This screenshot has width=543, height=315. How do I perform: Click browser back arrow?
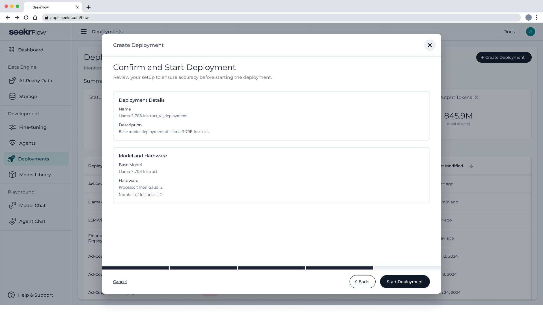8,18
